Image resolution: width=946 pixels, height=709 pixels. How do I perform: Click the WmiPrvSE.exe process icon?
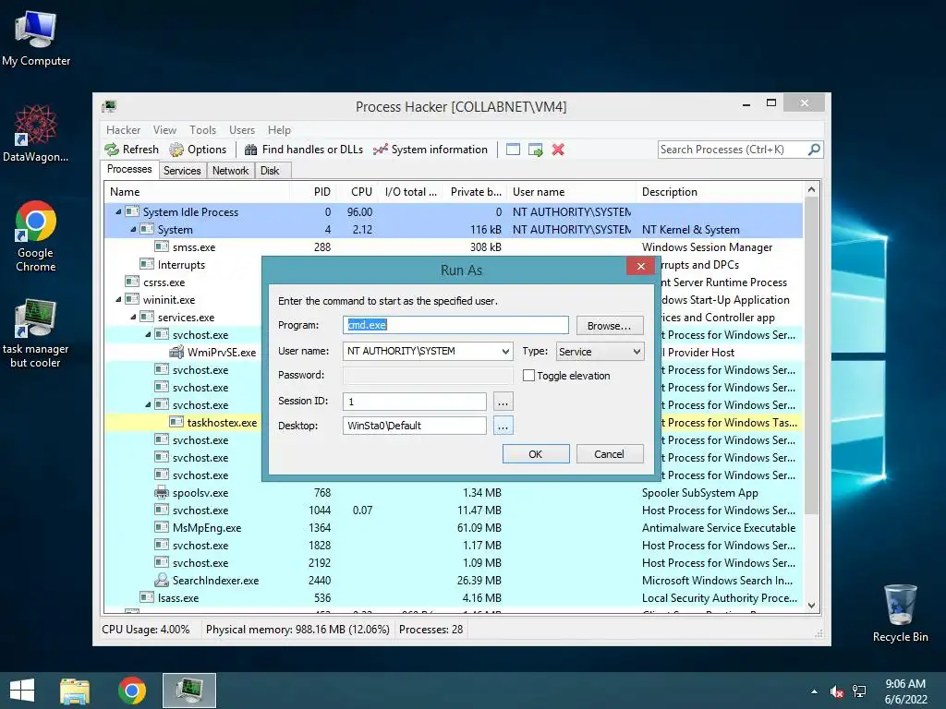pyautogui.click(x=176, y=352)
